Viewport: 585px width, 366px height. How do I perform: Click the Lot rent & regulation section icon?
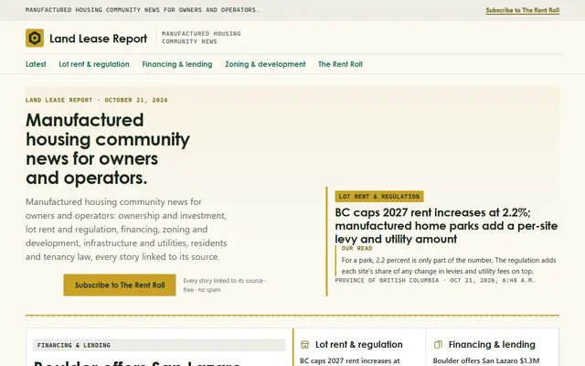(304, 345)
